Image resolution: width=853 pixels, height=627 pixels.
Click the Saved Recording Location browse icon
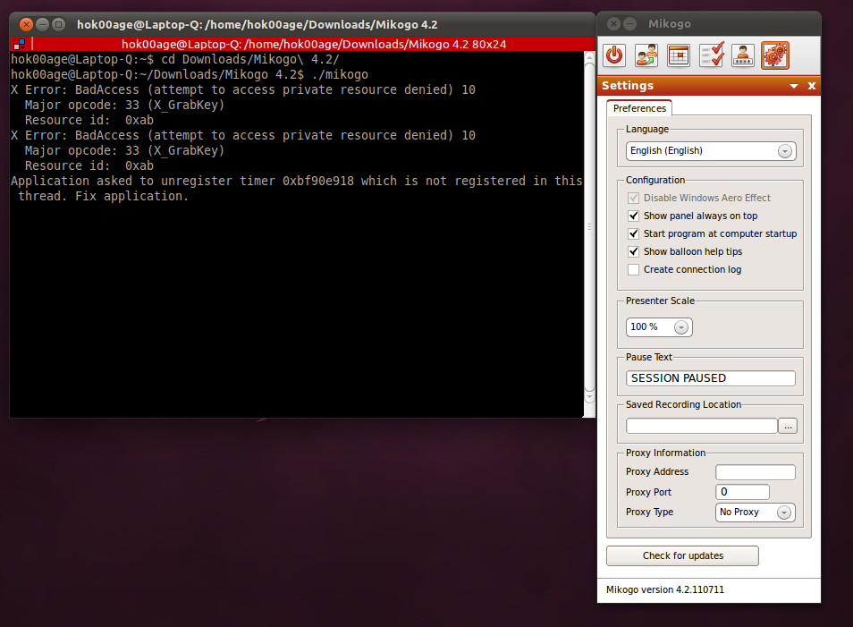tap(788, 426)
